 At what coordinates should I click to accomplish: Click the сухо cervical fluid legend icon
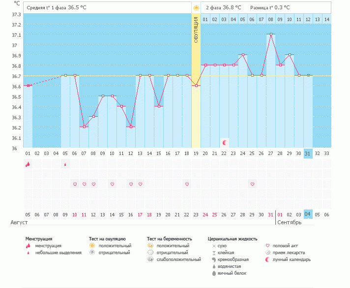click(214, 246)
